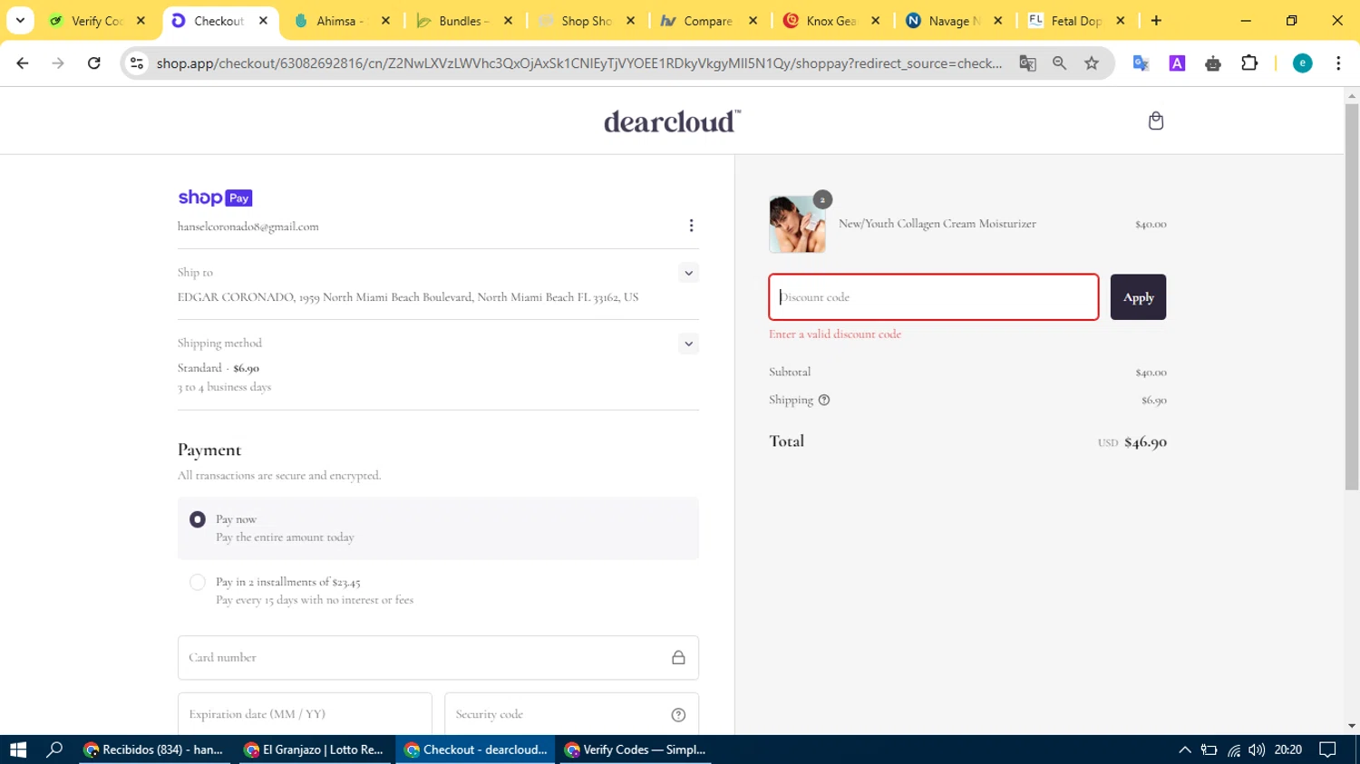
Task: Go back to the previous page
Action: click(23, 63)
